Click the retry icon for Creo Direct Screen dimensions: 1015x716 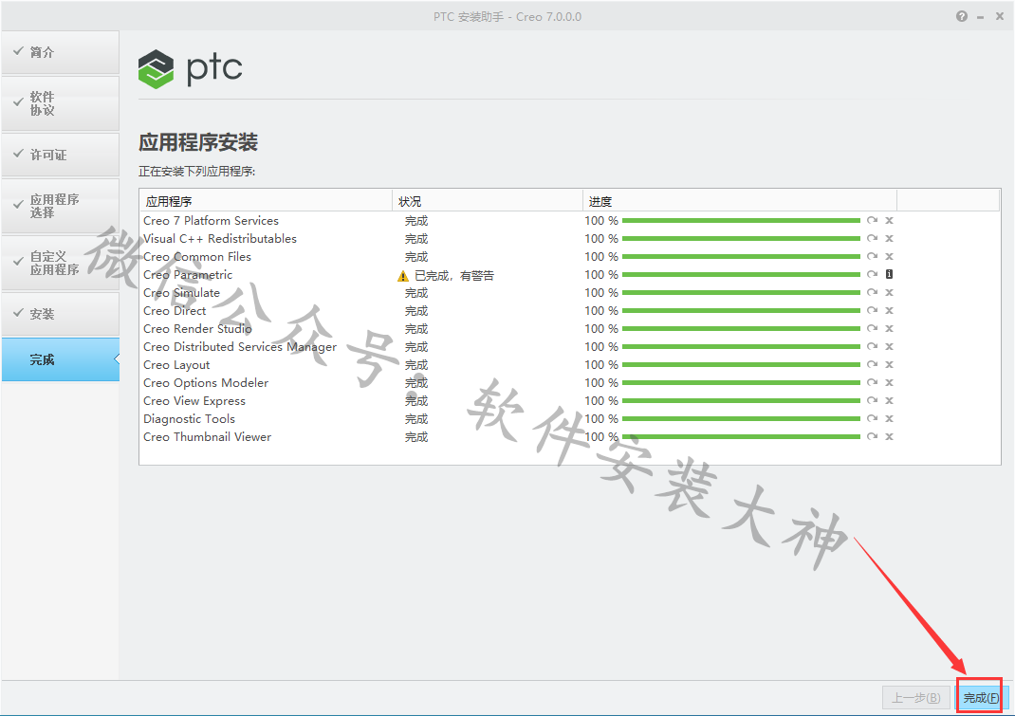(872, 311)
